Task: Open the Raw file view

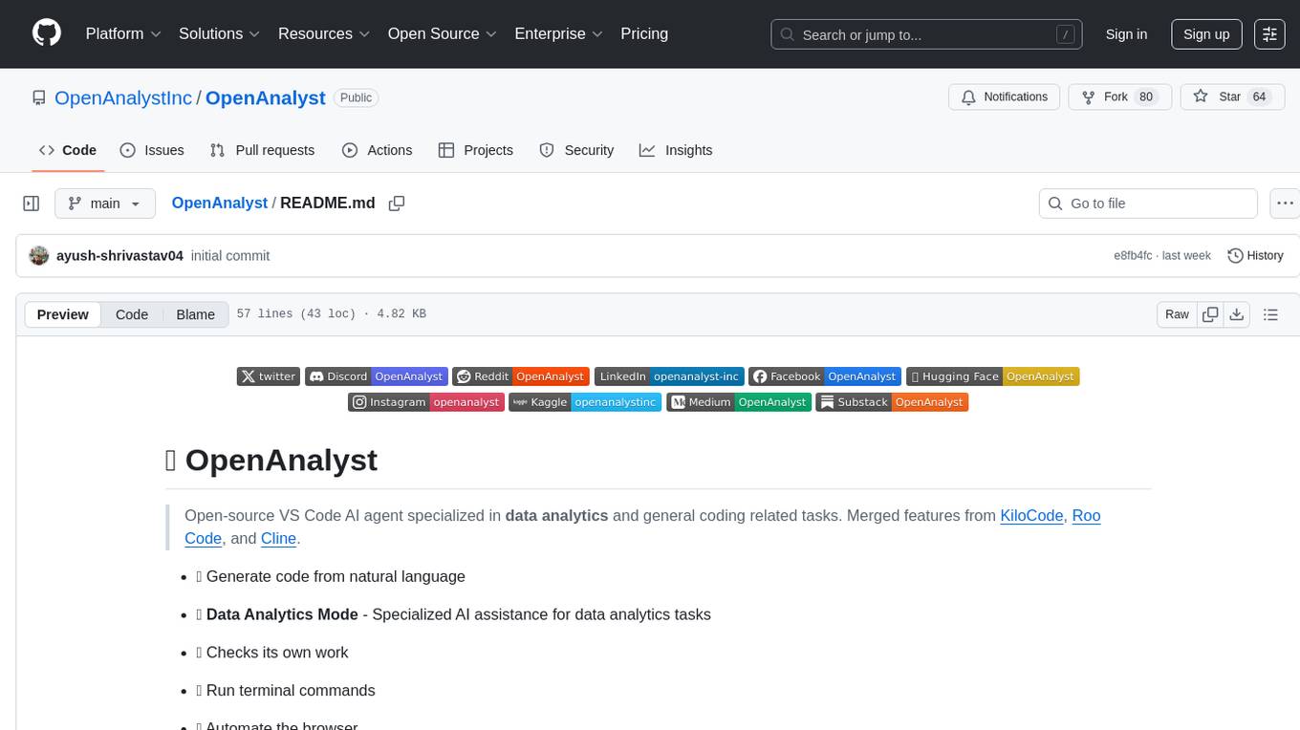Action: [x=1177, y=314]
